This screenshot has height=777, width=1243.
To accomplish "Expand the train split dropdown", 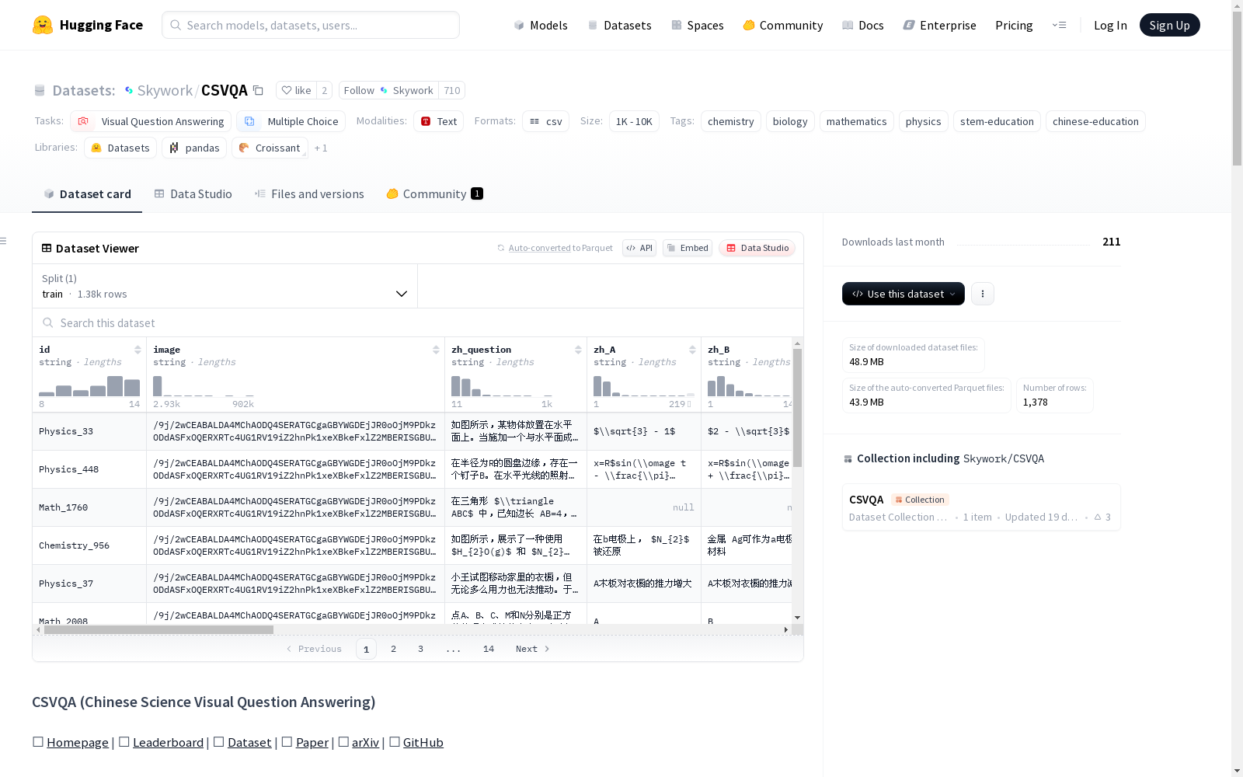I will (225, 286).
